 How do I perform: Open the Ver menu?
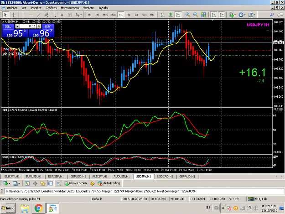[24, 8]
